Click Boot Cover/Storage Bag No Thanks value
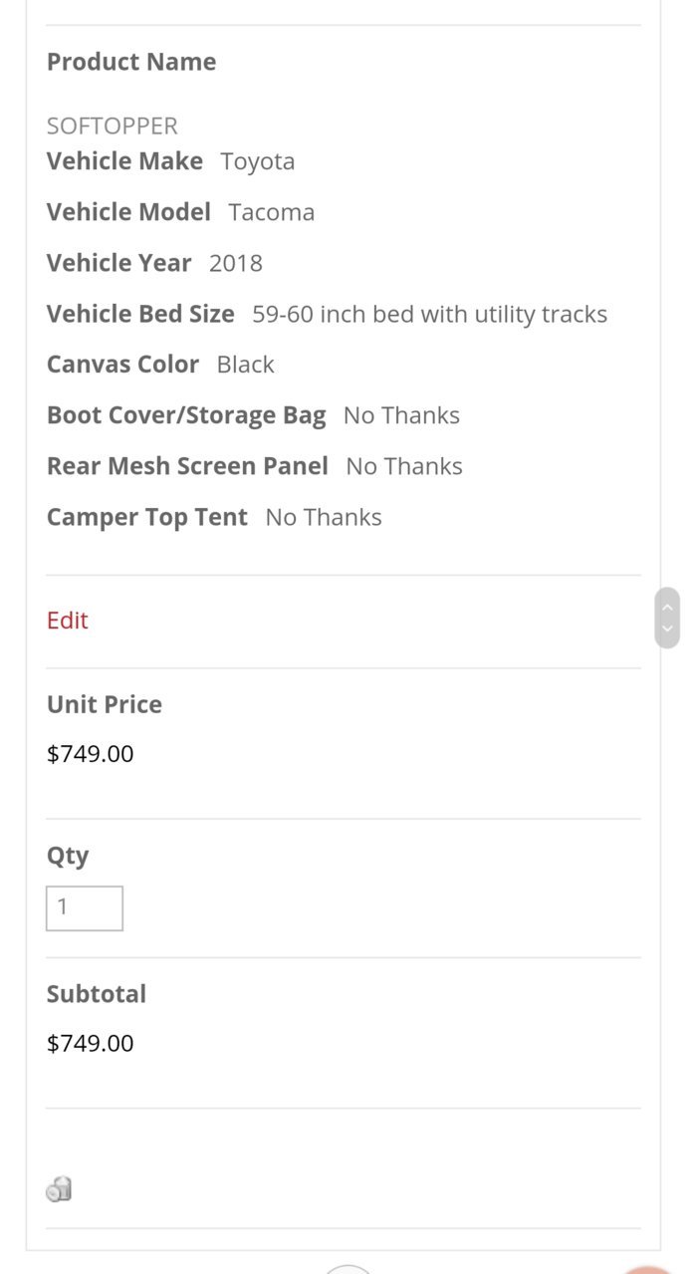 pyautogui.click(x=401, y=415)
